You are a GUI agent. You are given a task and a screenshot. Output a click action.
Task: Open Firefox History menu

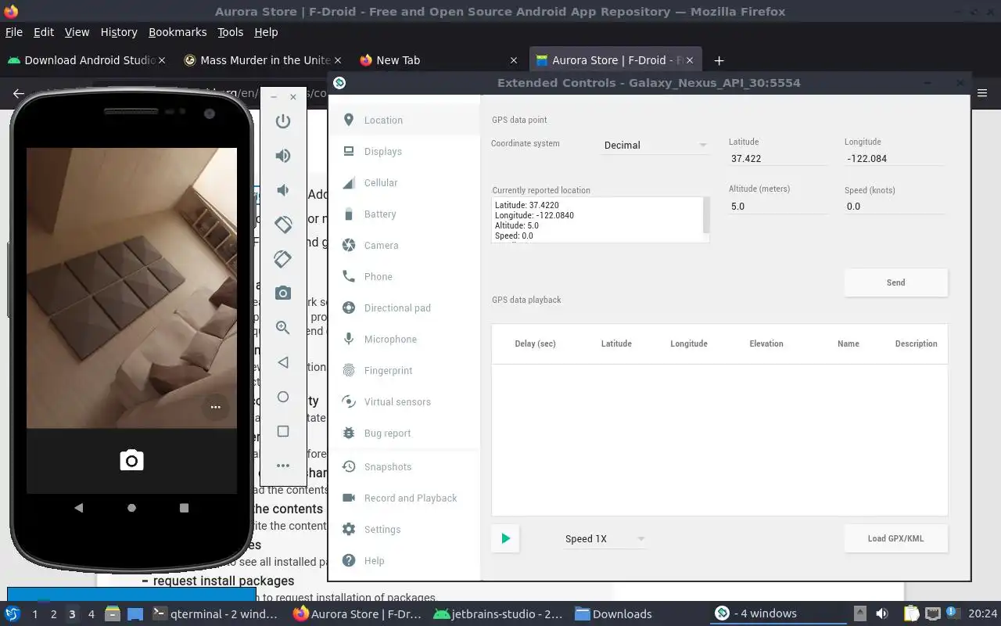[119, 32]
